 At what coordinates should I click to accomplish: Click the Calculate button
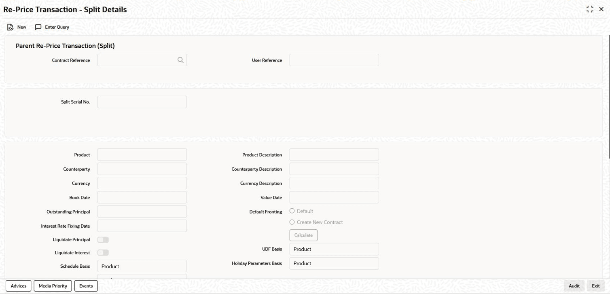pos(303,235)
